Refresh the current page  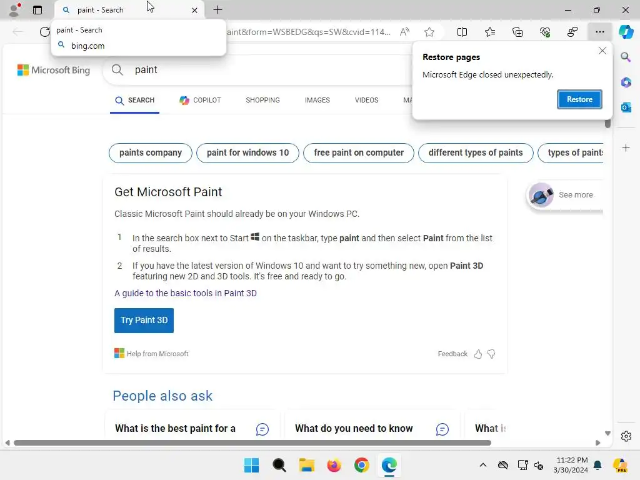(x=44, y=32)
